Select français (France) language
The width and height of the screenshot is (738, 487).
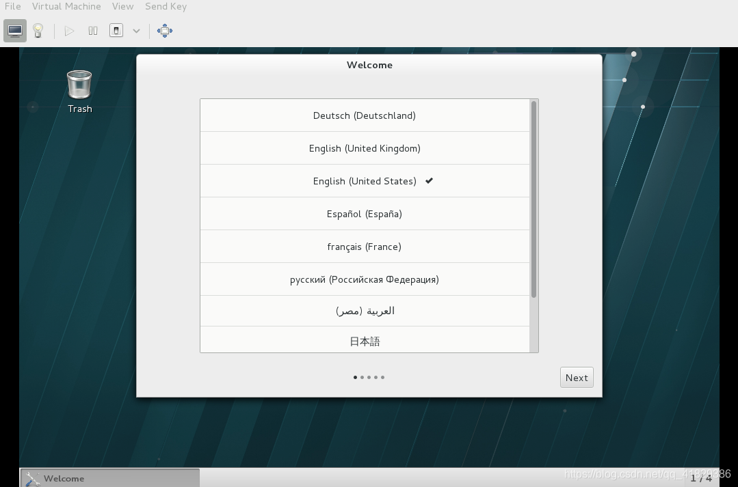[365, 247]
